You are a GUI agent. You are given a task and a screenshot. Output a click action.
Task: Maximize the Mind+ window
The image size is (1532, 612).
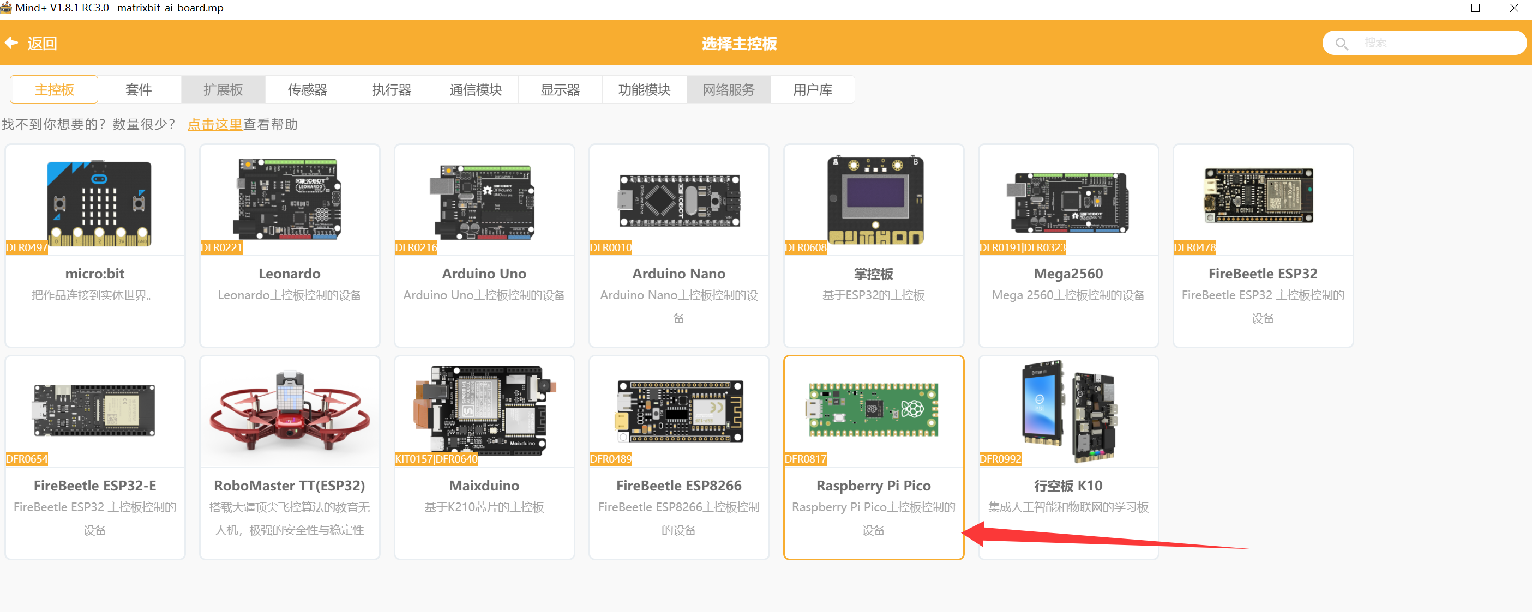(1475, 8)
